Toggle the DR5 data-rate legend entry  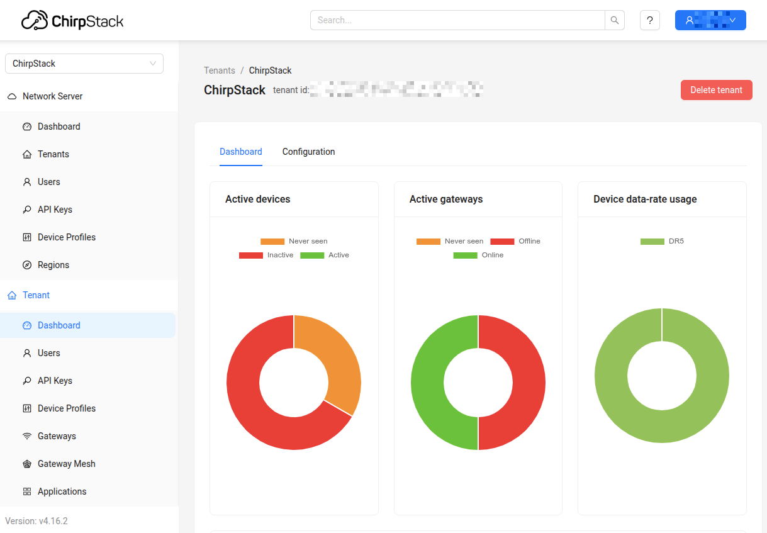coord(662,241)
